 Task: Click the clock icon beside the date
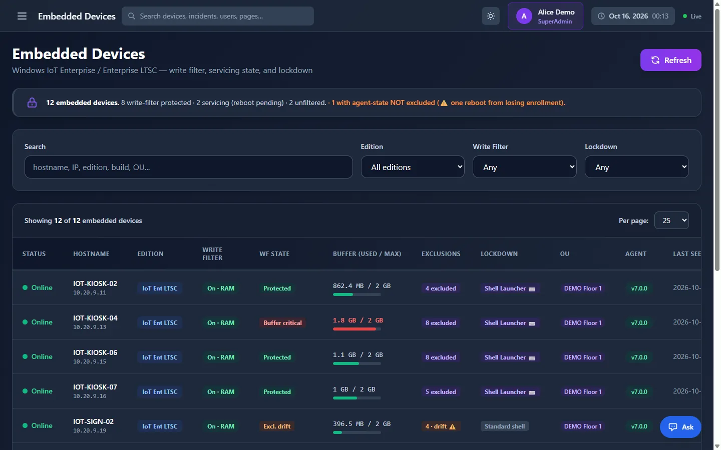pyautogui.click(x=601, y=16)
